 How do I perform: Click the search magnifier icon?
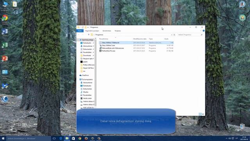[202, 35]
